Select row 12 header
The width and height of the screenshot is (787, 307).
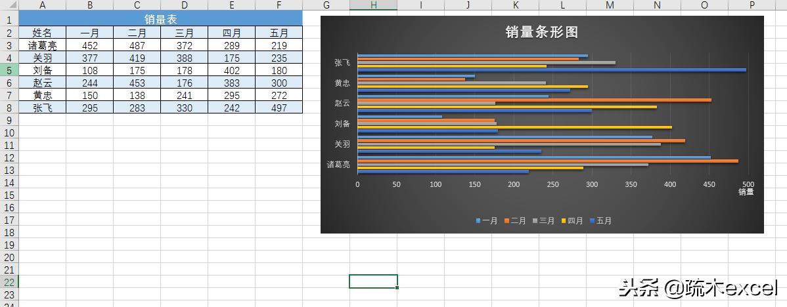9,157
